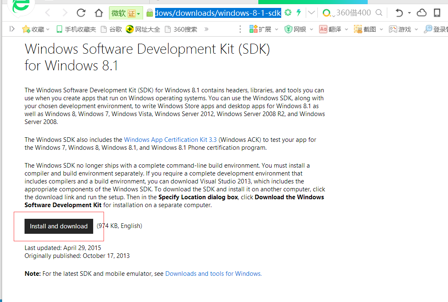Viewport: 448px width, 302px height.
Task: Click bold text "Specify Location dialog box"
Action: (x=198, y=197)
